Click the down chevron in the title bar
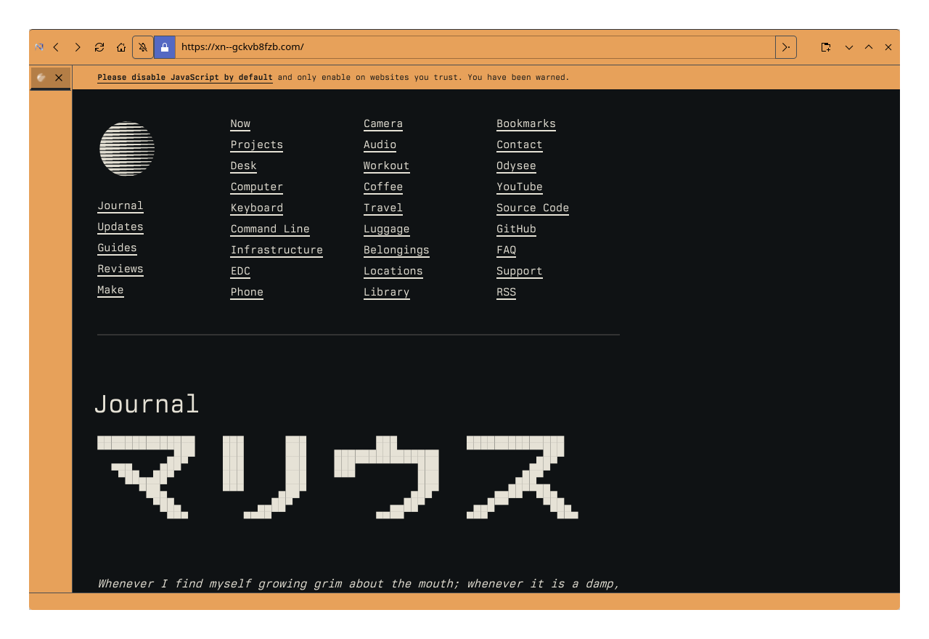This screenshot has height=639, width=929. 848,47
